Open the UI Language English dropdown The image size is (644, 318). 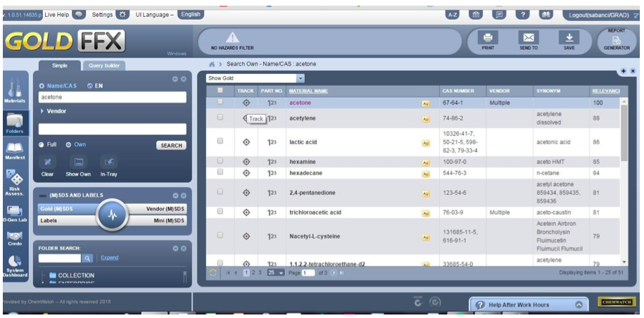[191, 14]
